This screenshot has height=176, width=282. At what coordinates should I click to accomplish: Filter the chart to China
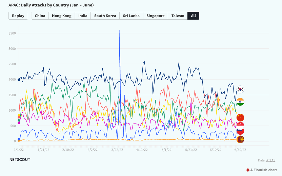(40, 16)
